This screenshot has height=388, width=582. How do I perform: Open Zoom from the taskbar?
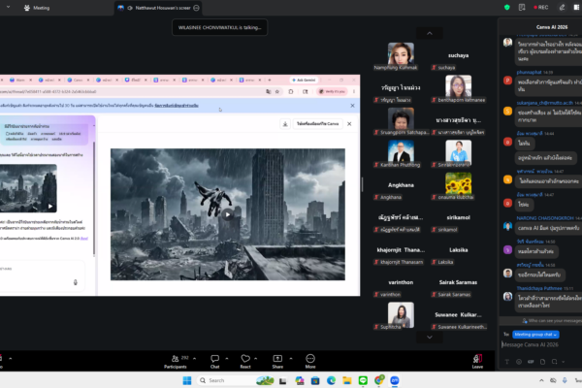pyautogui.click(x=395, y=380)
